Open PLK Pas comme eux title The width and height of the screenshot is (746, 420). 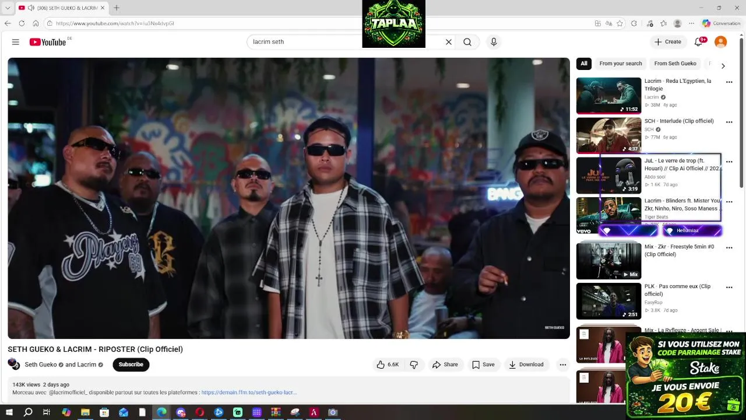pos(677,290)
